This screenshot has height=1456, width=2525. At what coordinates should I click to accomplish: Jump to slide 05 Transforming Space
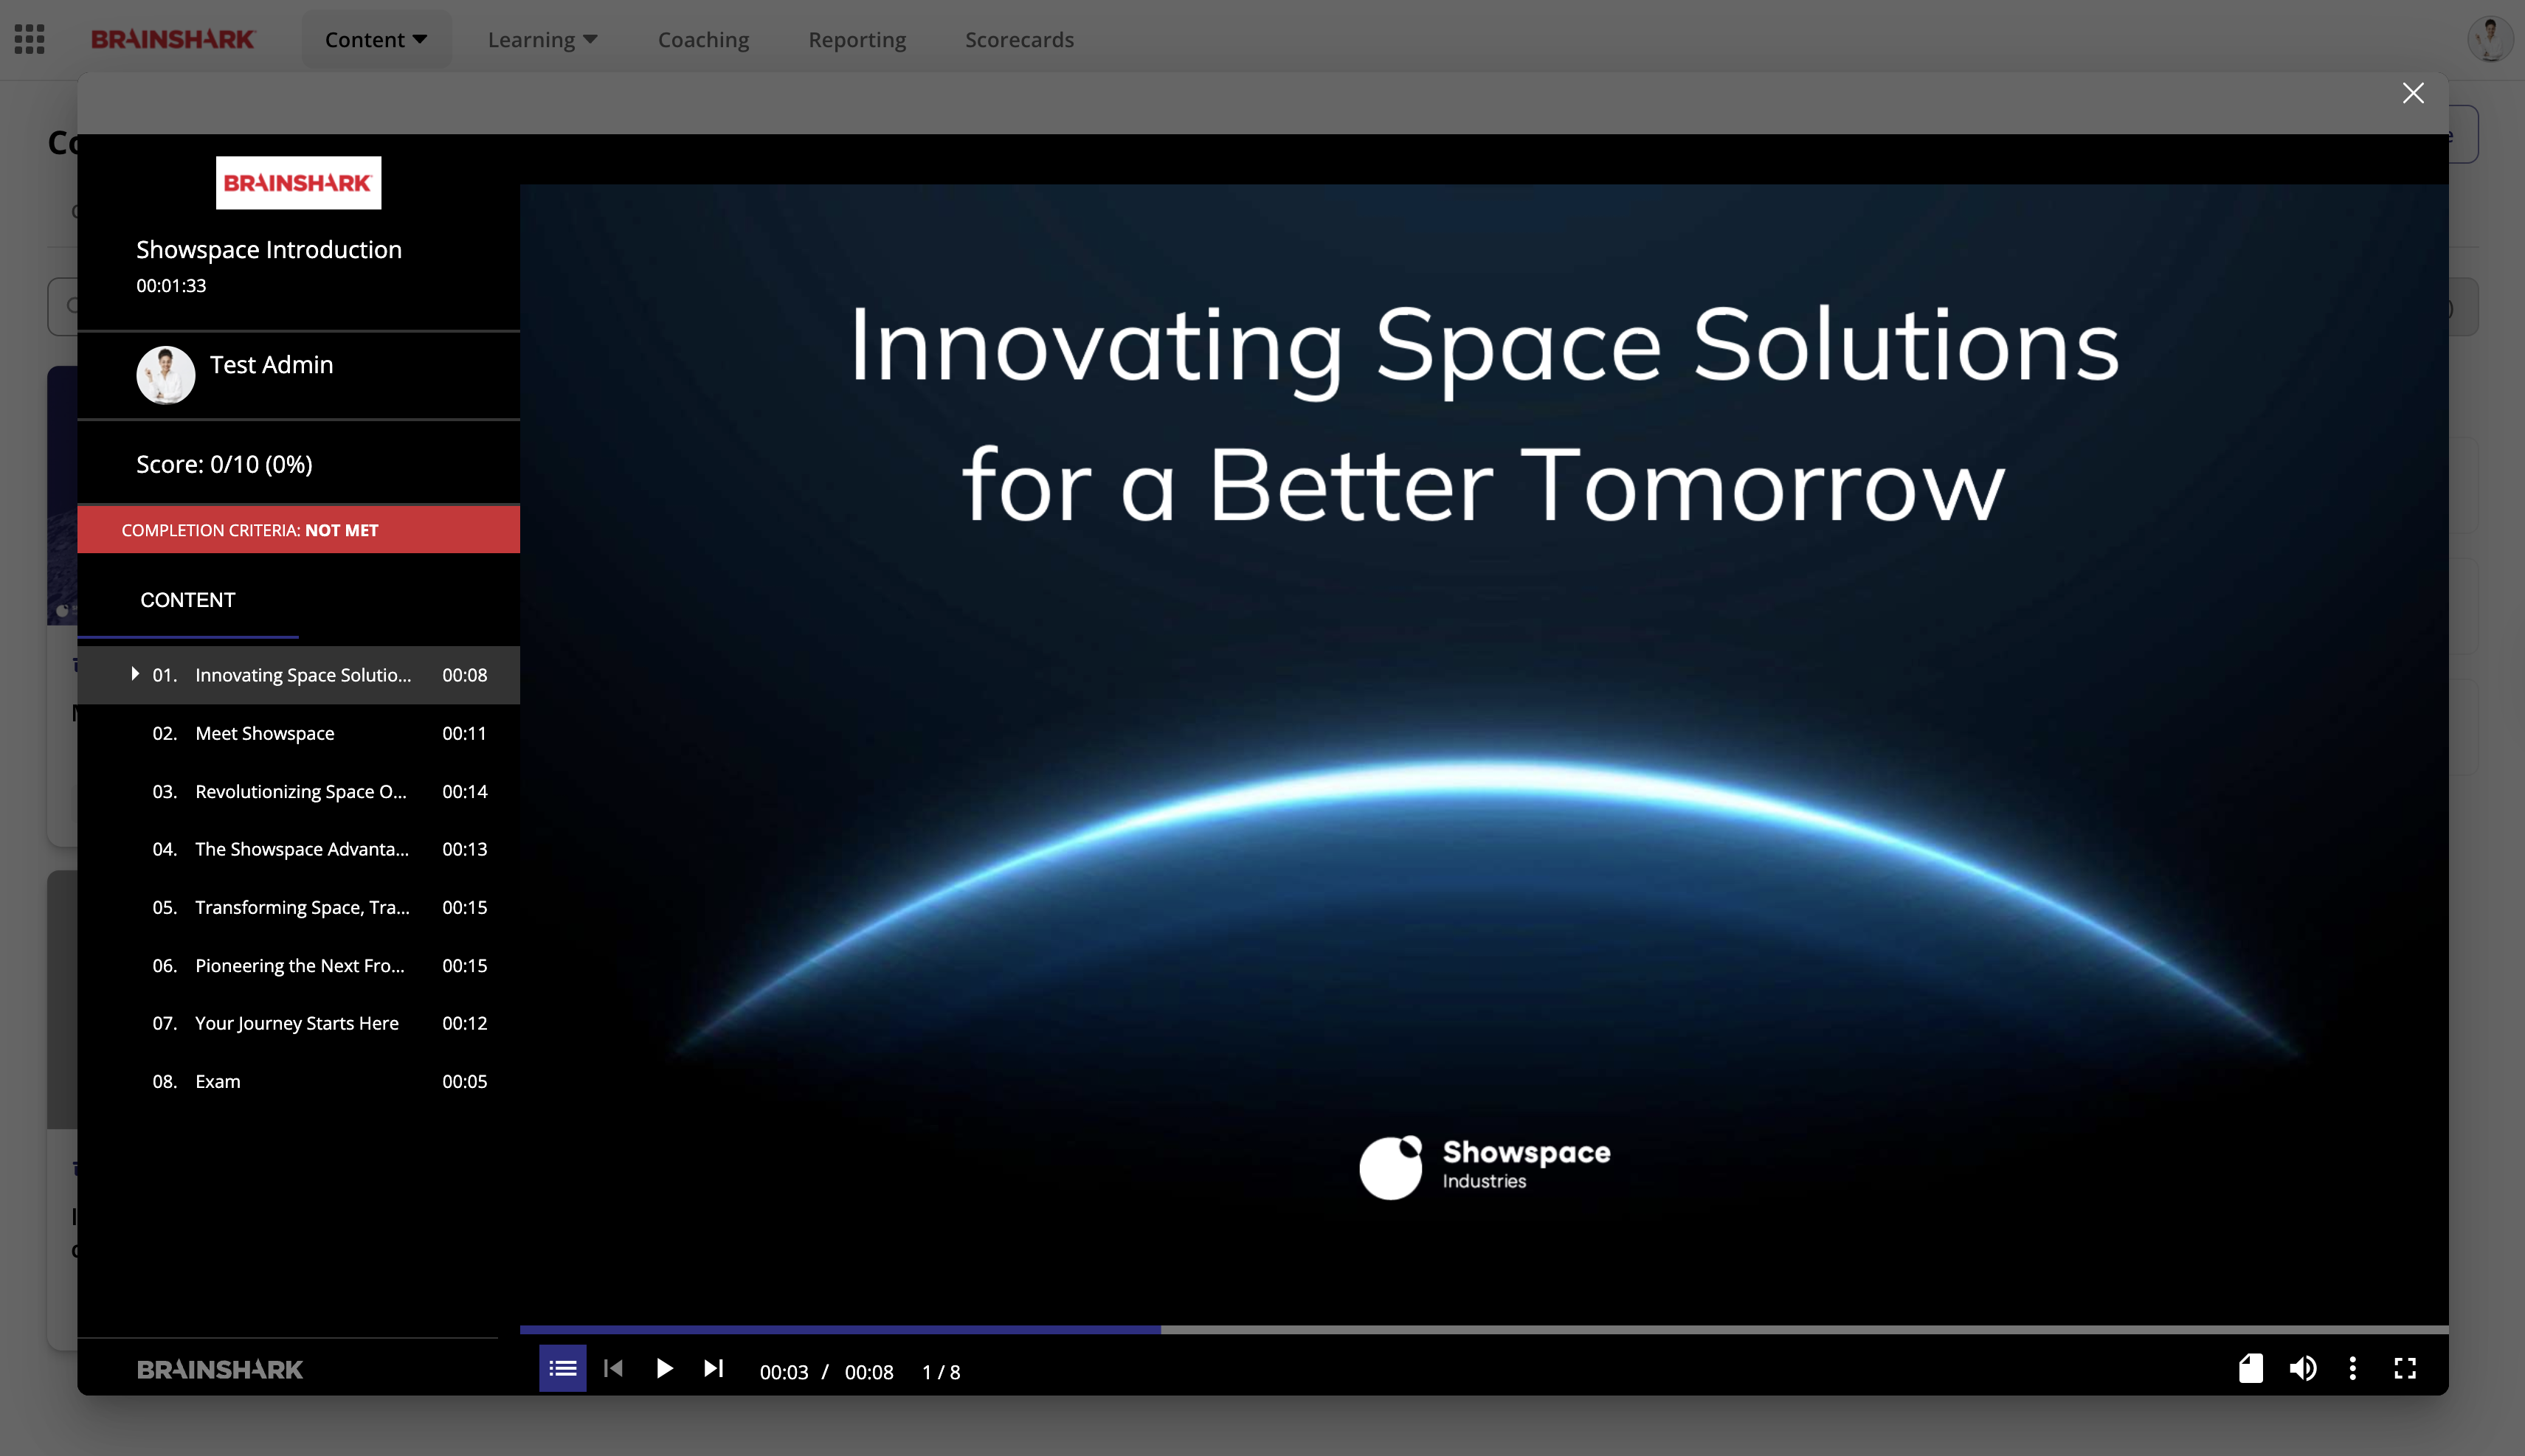click(x=298, y=907)
